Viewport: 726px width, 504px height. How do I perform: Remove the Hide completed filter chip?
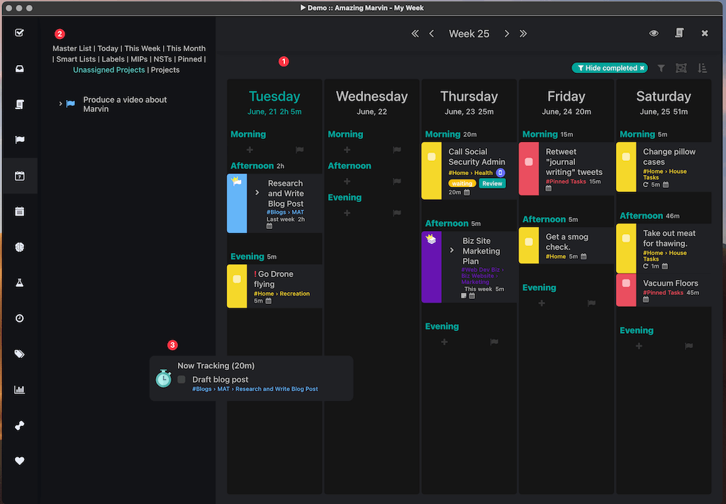[x=642, y=68]
